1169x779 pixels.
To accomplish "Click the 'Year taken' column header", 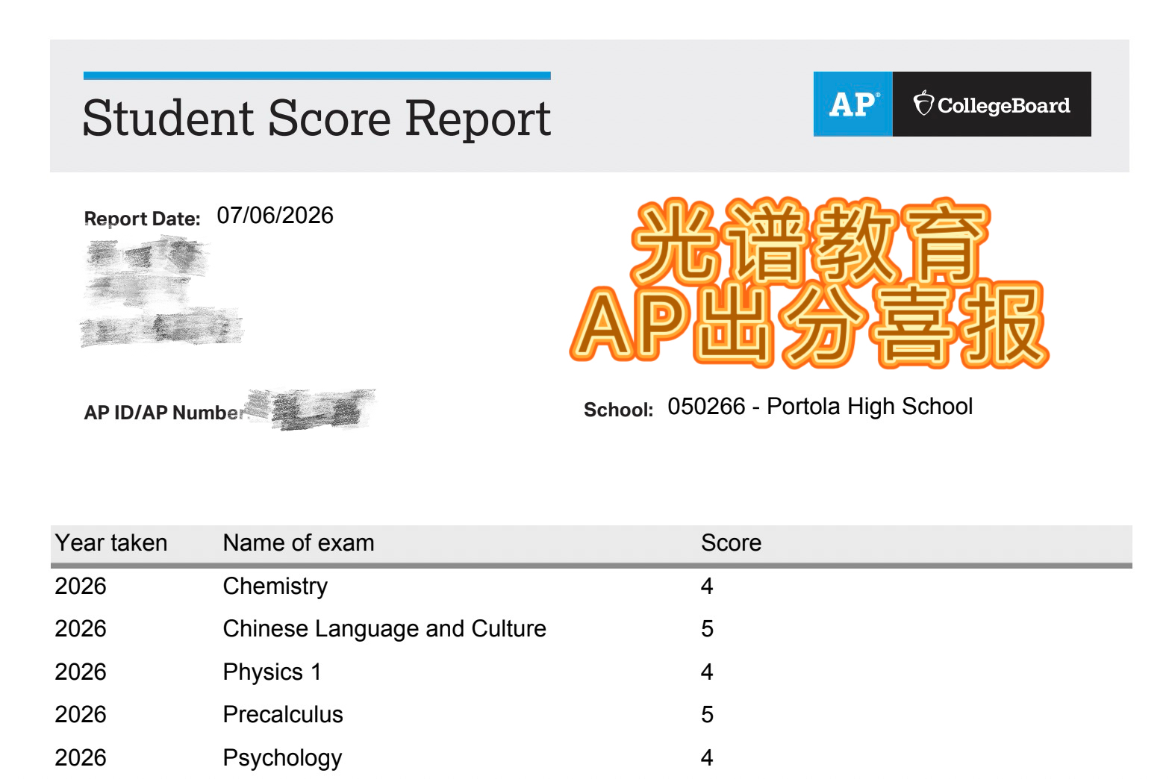I will point(111,543).
